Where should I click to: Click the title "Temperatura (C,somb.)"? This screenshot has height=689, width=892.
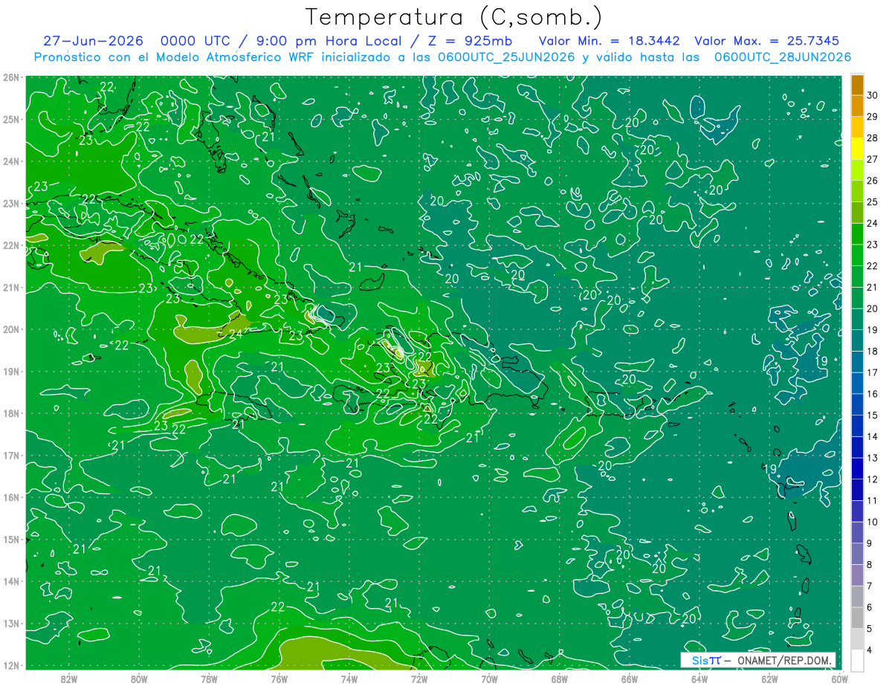coord(454,17)
